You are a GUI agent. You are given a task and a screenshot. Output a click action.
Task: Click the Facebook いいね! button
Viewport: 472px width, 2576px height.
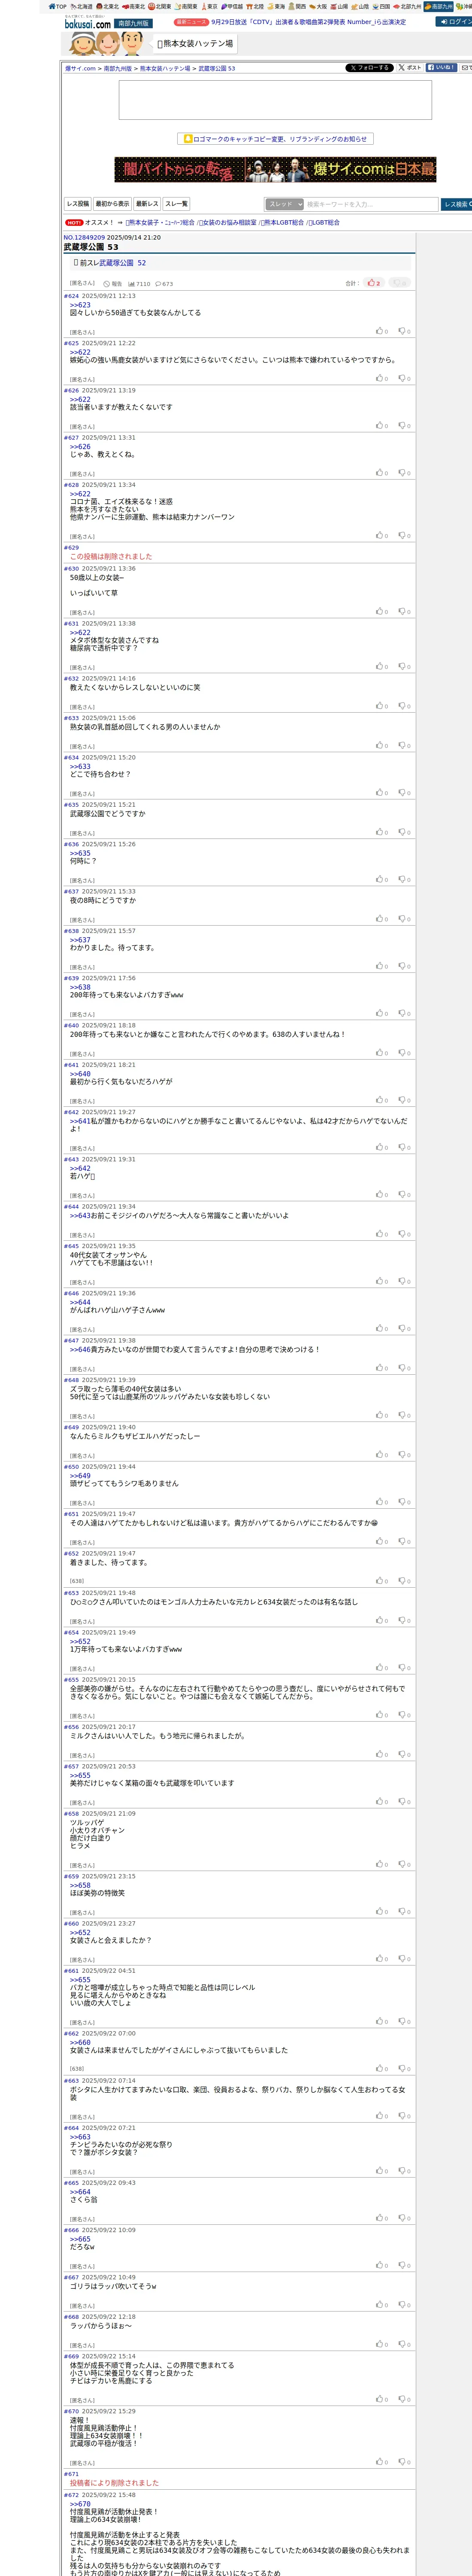441,68
